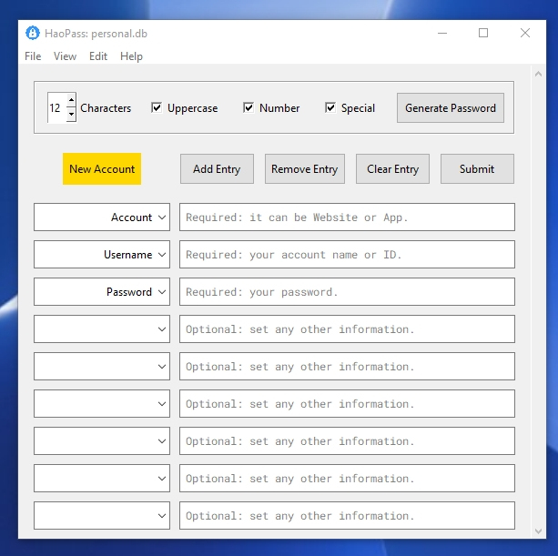Increase character count with spinner up arrow

(x=71, y=100)
